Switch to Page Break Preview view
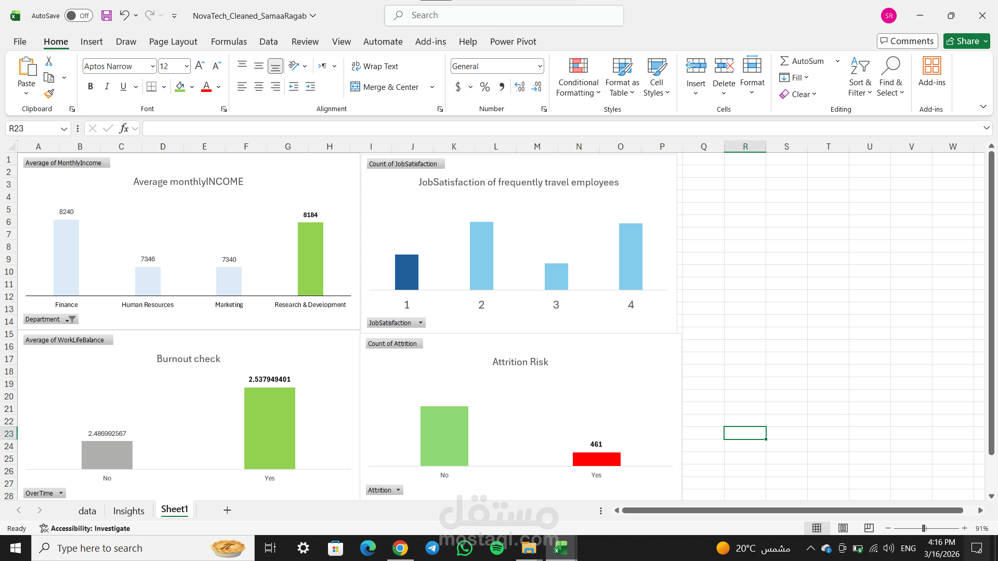The height and width of the screenshot is (561, 998). pyautogui.click(x=869, y=528)
